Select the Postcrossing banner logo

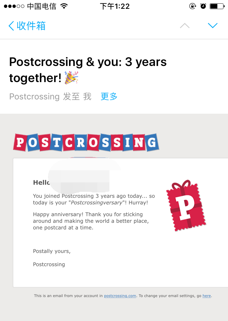point(86,142)
